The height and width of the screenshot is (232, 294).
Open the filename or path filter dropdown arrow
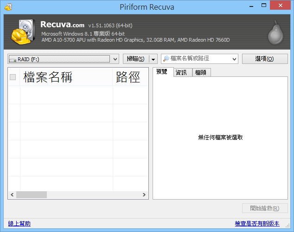(x=234, y=59)
